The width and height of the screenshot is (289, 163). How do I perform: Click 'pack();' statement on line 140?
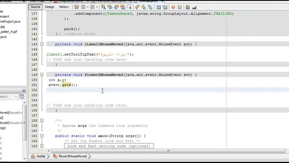coord(72,29)
